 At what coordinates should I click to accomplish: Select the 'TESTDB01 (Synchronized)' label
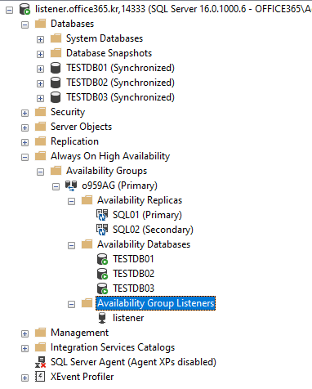pyautogui.click(x=120, y=68)
